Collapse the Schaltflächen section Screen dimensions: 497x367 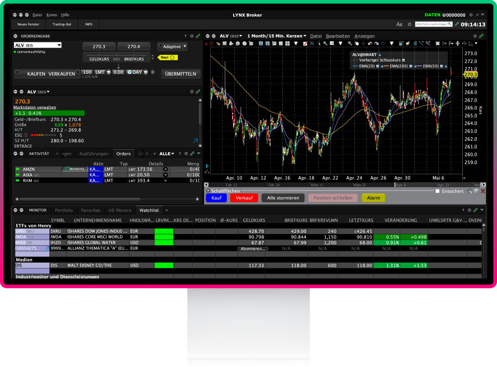(x=208, y=191)
